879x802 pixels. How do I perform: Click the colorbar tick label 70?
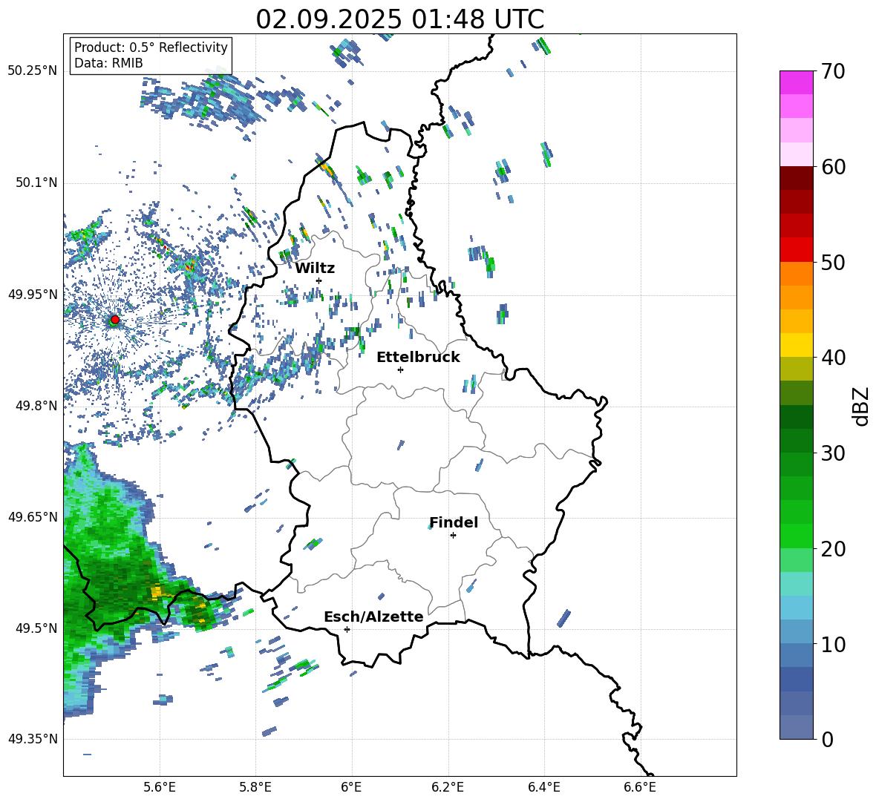tap(833, 71)
